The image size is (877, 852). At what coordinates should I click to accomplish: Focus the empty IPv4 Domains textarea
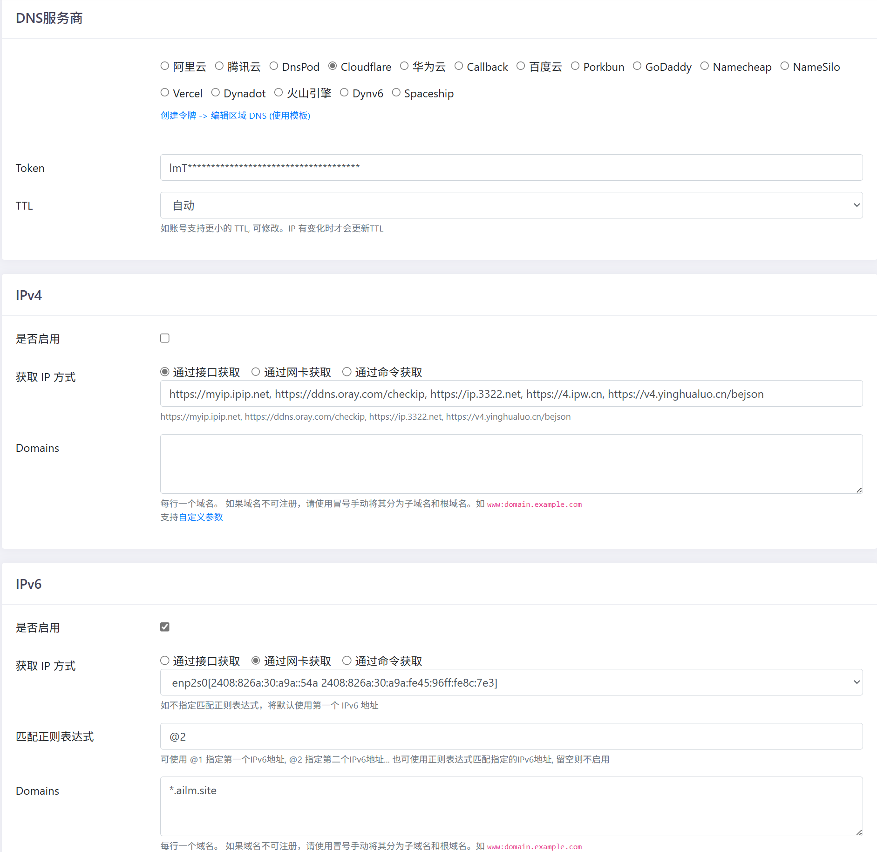[x=511, y=464]
